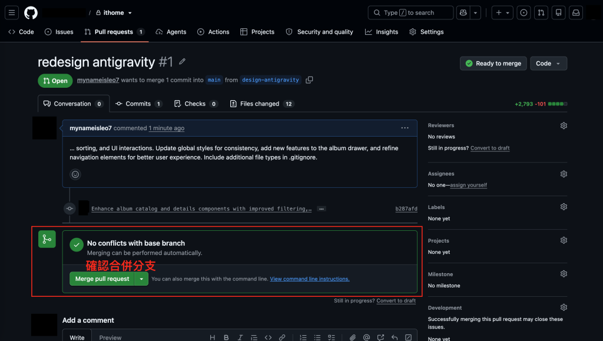Screen dimensions: 603x341
Task: Open Development gear settings
Action: point(564,307)
